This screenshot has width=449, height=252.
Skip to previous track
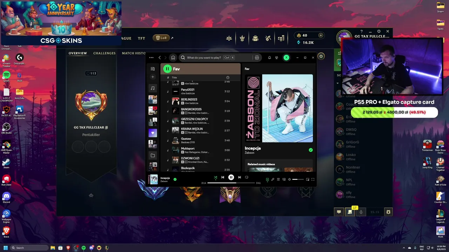click(x=223, y=177)
